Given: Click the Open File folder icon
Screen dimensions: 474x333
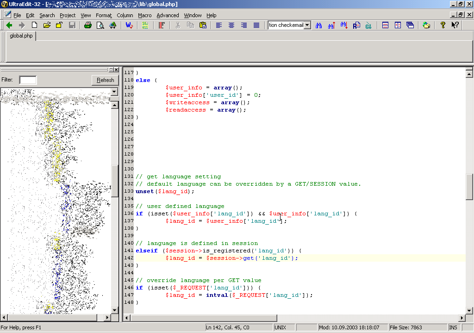Looking at the screenshot, I should click(47, 25).
